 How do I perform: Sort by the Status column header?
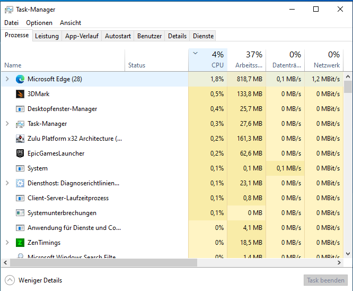click(157, 60)
